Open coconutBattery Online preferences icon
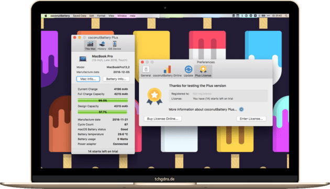The height and width of the screenshot is (189, 330). tap(167, 72)
